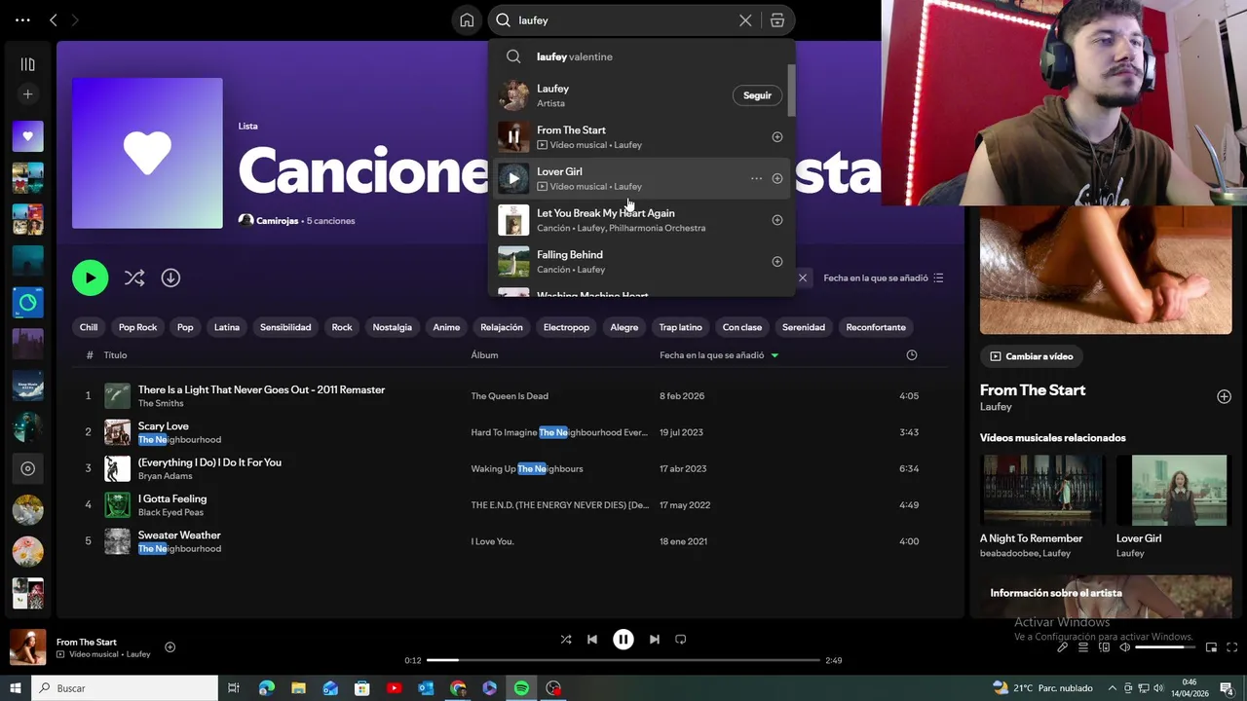Toggle shuffle in player bar
This screenshot has width=1247, height=701.
pos(566,640)
